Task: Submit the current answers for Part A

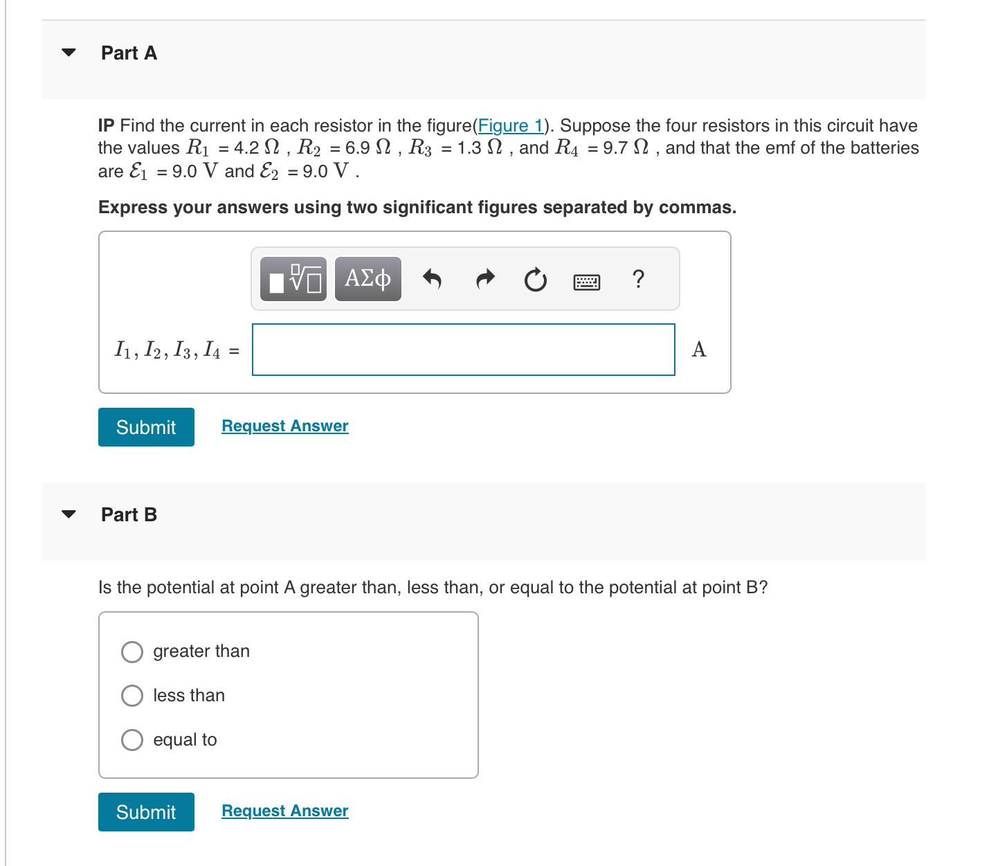Action: click(145, 427)
